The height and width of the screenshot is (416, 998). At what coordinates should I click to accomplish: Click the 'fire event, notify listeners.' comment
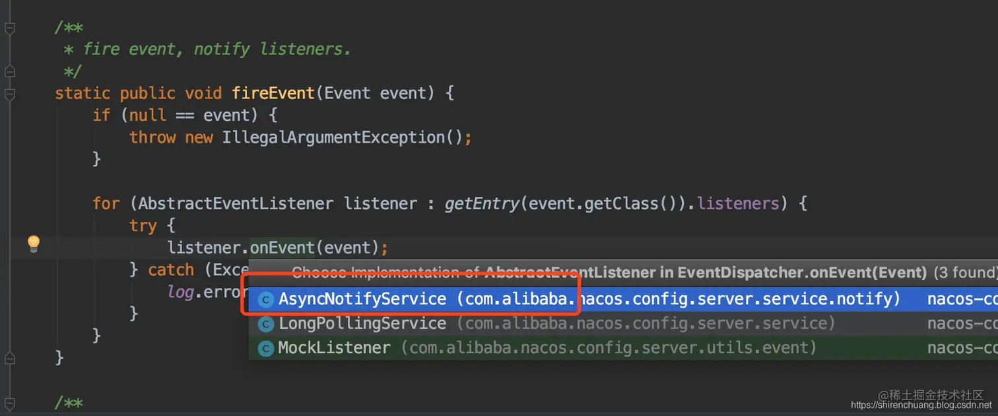(217, 49)
